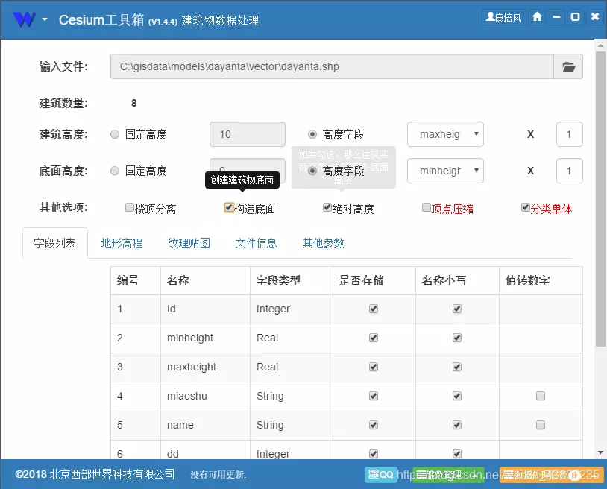Toggle 是否存储 checkbox for name row
Screen dimensions: 607x489
(x=374, y=425)
